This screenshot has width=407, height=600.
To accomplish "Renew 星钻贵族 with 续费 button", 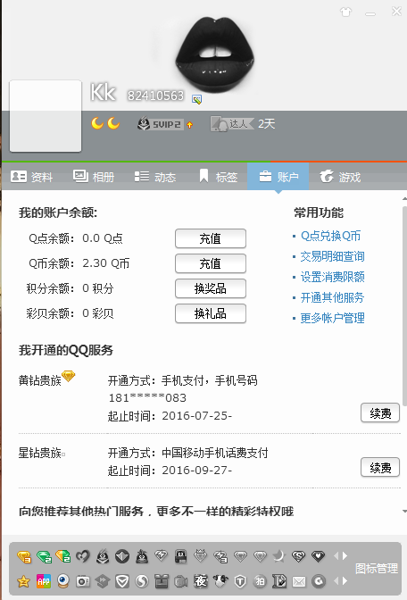I will coord(380,468).
